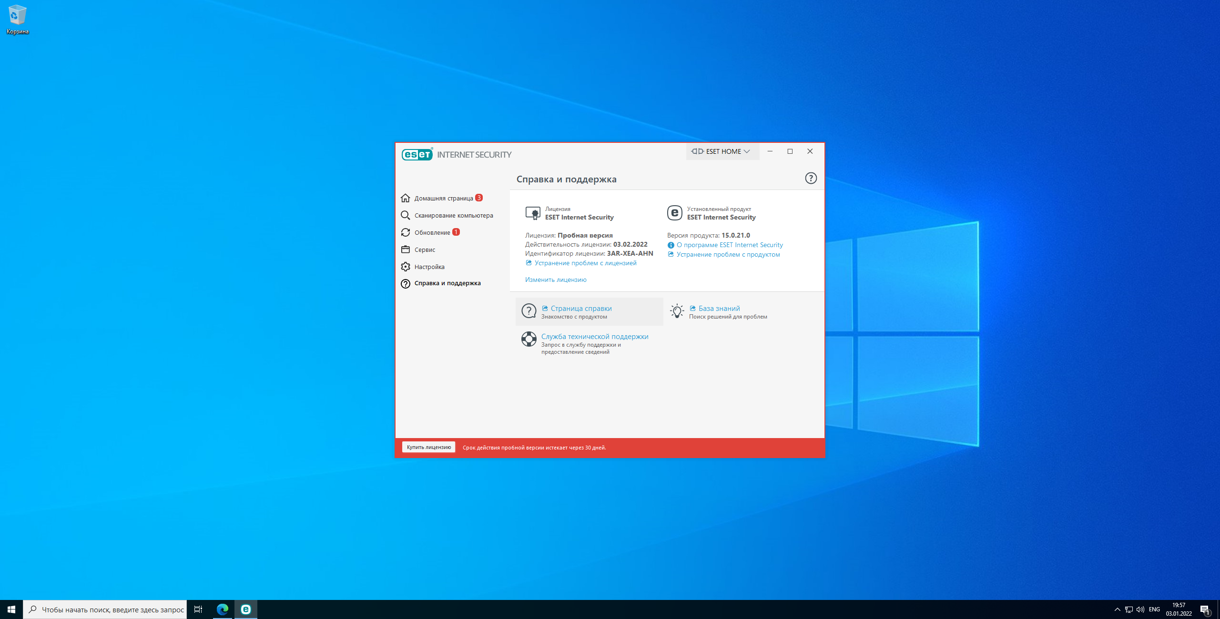Click Пробная версия license text

(x=585, y=235)
